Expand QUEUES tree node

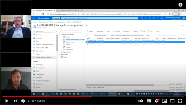click(60, 55)
